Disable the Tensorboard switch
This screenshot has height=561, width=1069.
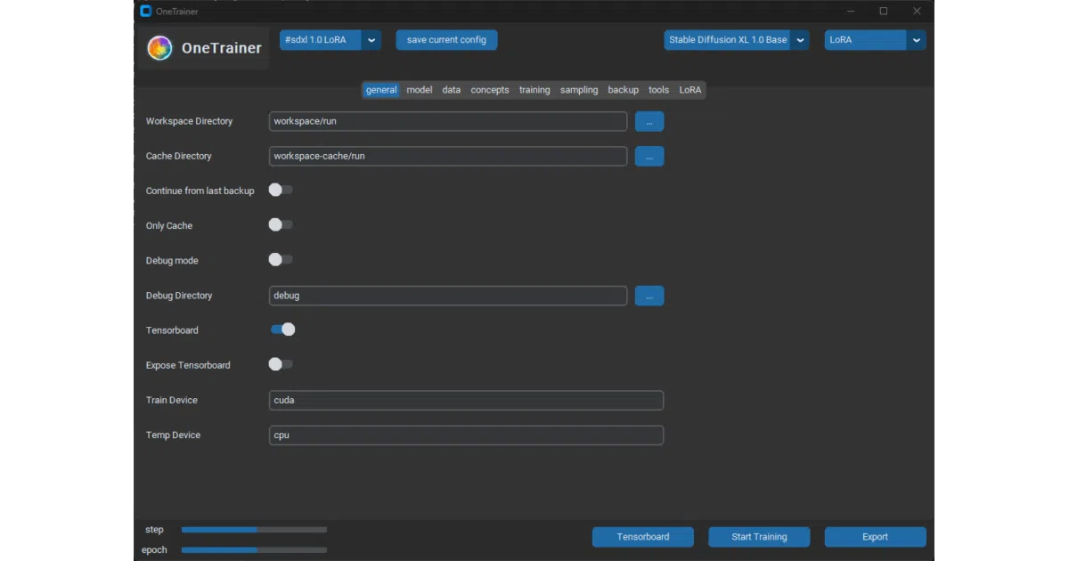[x=282, y=330]
